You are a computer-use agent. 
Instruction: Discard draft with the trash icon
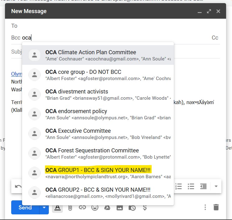(216, 208)
